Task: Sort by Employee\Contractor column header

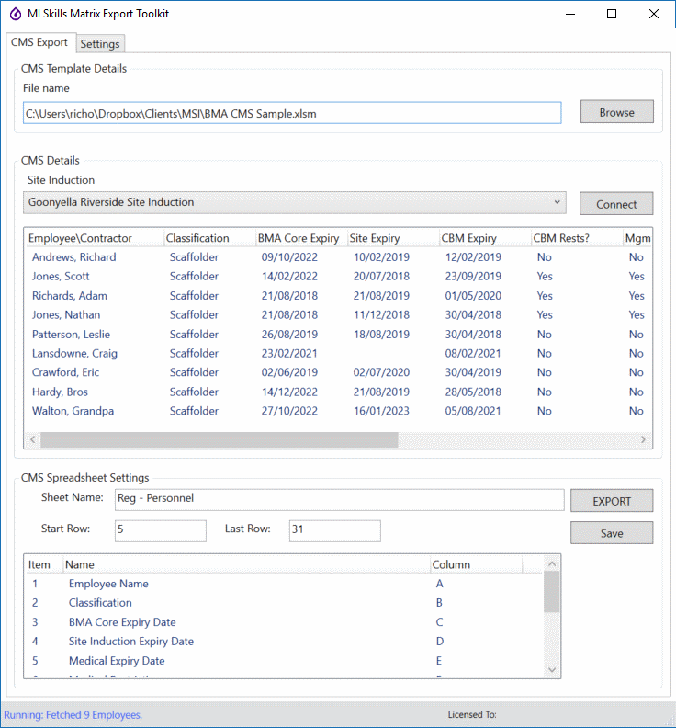Action: (95, 238)
